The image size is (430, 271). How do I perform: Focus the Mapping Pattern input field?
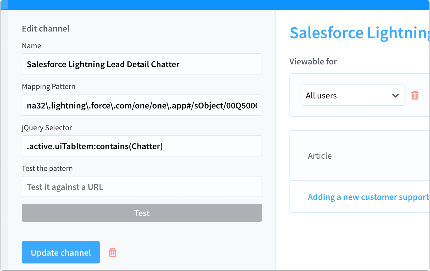(142, 105)
